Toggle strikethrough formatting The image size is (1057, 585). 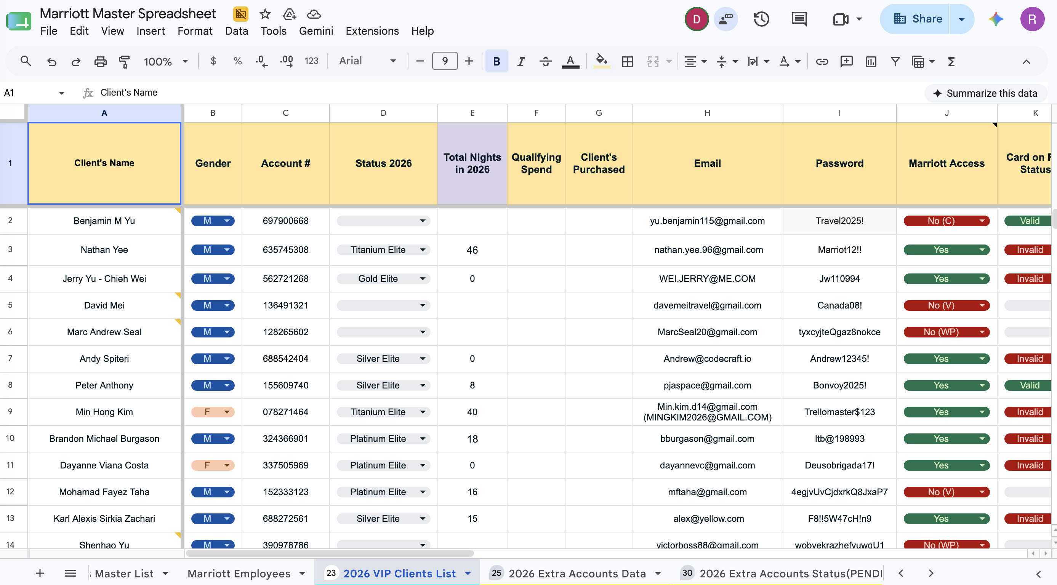click(x=545, y=61)
